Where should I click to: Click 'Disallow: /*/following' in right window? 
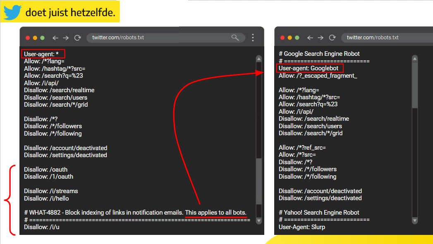307,177
